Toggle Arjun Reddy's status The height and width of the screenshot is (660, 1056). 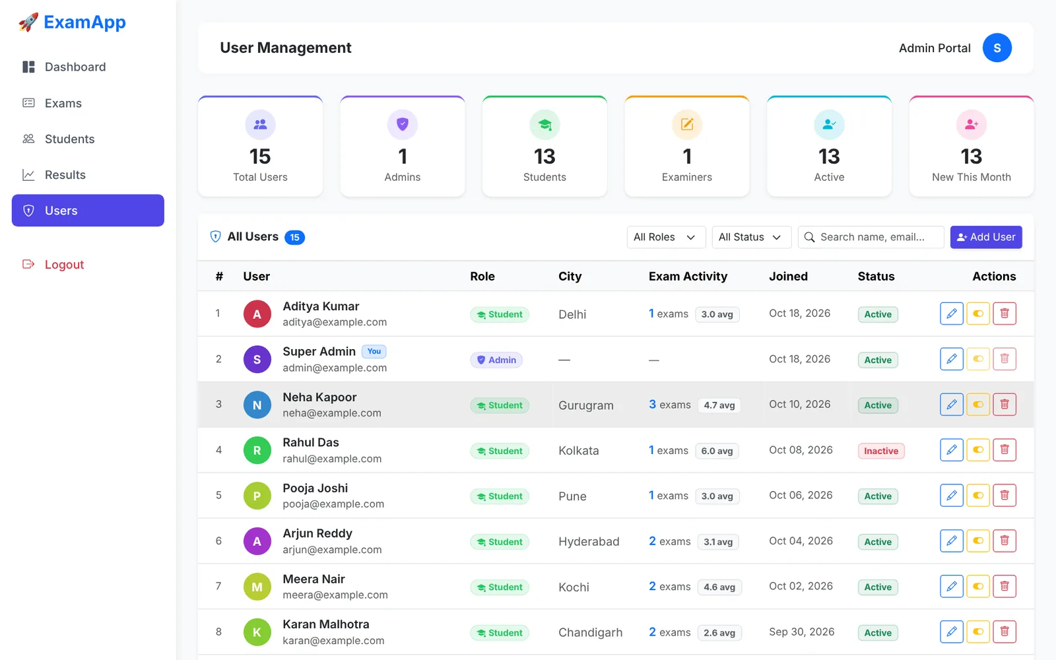[x=978, y=541]
